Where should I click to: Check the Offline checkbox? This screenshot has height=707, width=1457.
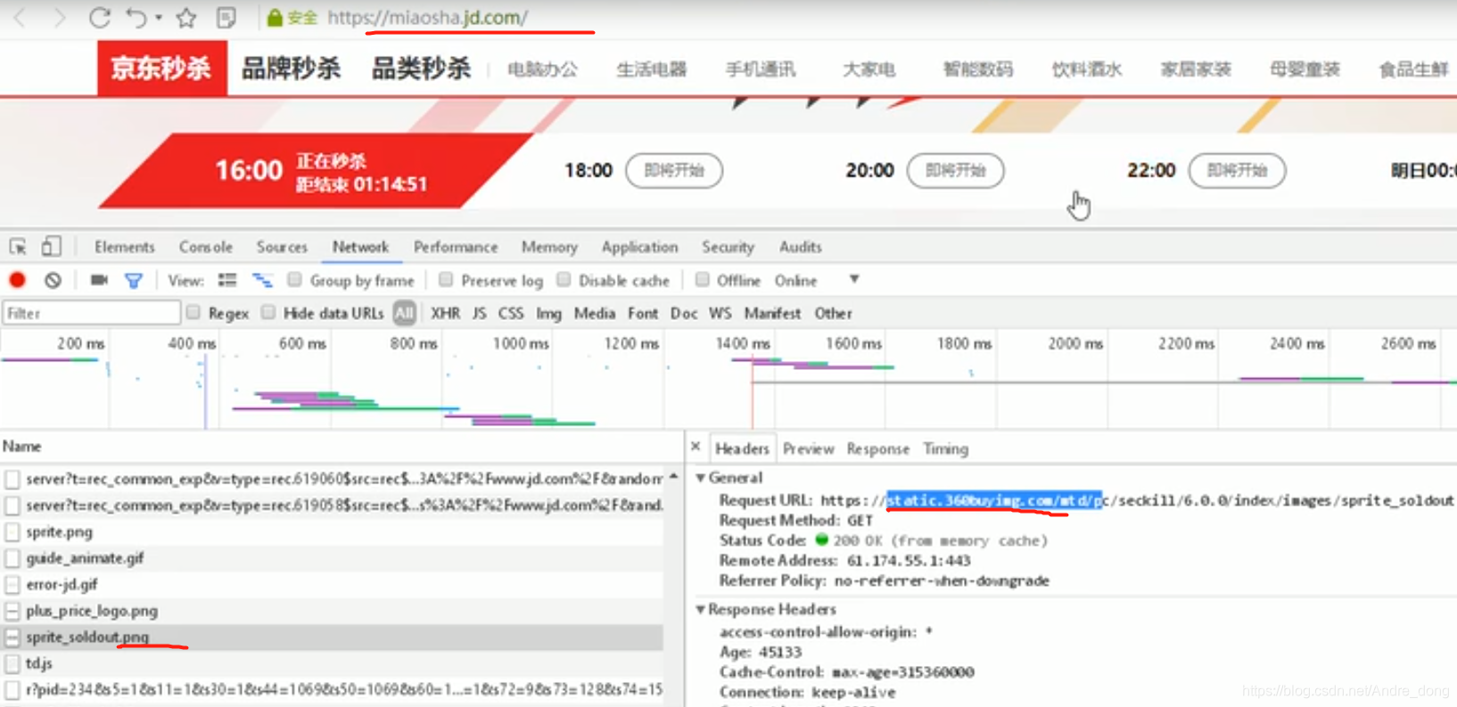[703, 280]
